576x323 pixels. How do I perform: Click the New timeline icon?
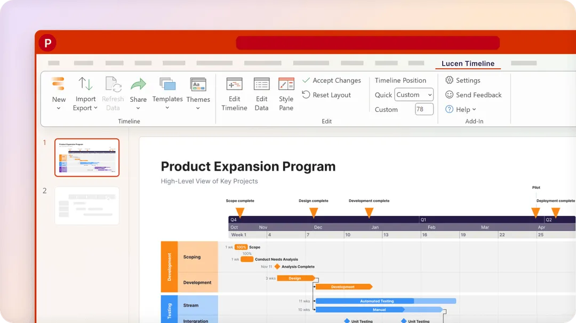(59, 84)
